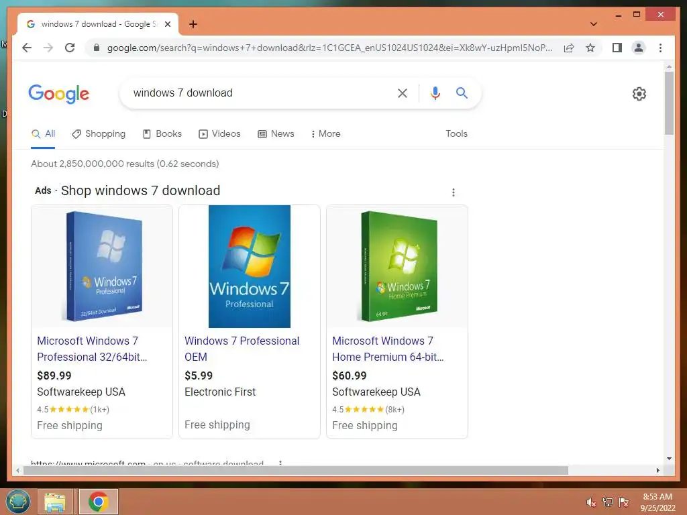Open Windows 7 Professional OEM product image
The image size is (687, 515).
coord(250,266)
